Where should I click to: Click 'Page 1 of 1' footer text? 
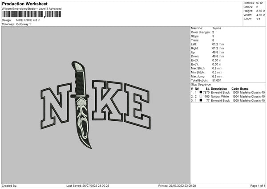(258, 186)
